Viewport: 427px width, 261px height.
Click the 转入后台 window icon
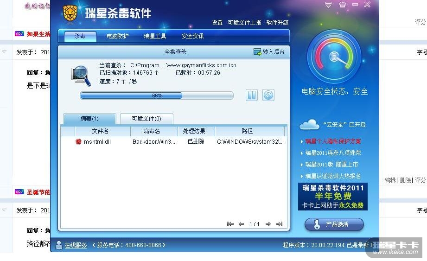[257, 52]
